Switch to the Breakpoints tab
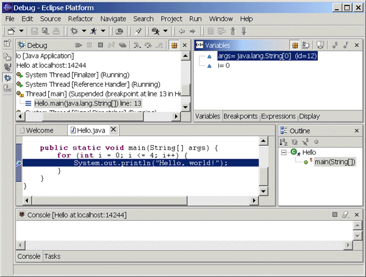The height and width of the screenshot is (277, 366). tap(240, 116)
